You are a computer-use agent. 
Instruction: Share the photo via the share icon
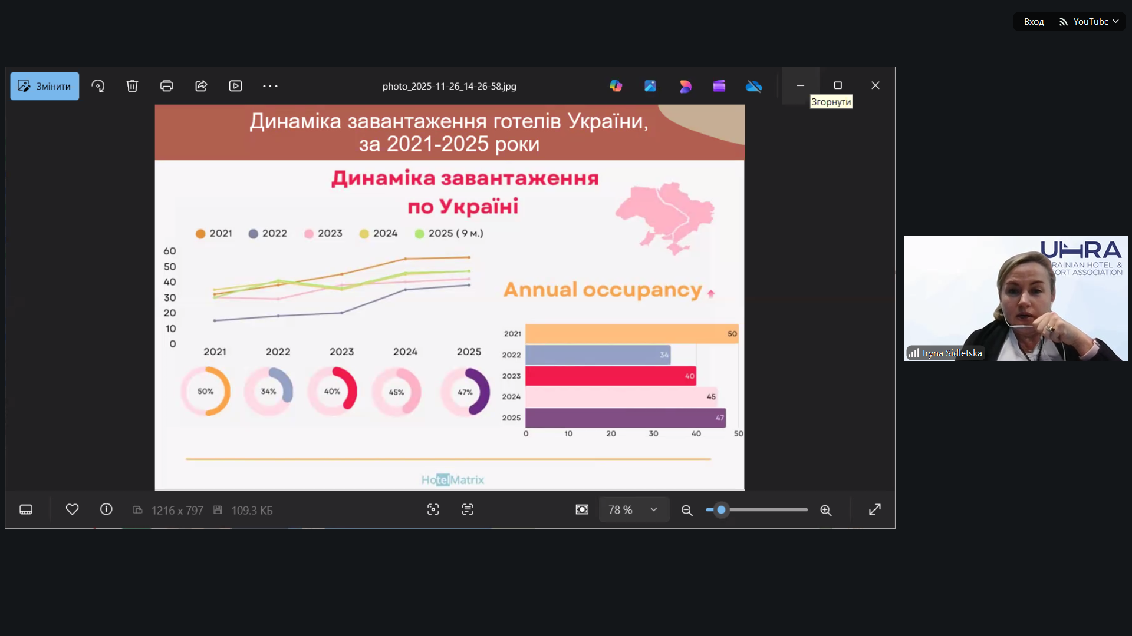tap(201, 86)
